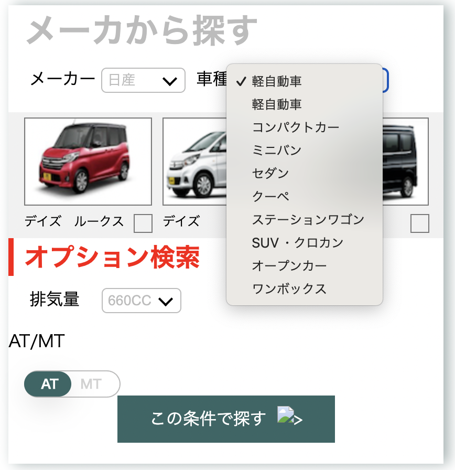The width and height of the screenshot is (455, 470).
Task: Pick ステーションワゴン from the menu
Action: (304, 220)
